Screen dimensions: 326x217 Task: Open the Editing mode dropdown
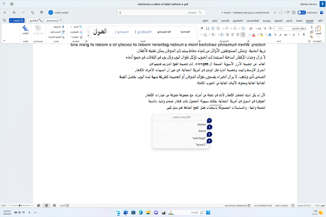point(35,20)
